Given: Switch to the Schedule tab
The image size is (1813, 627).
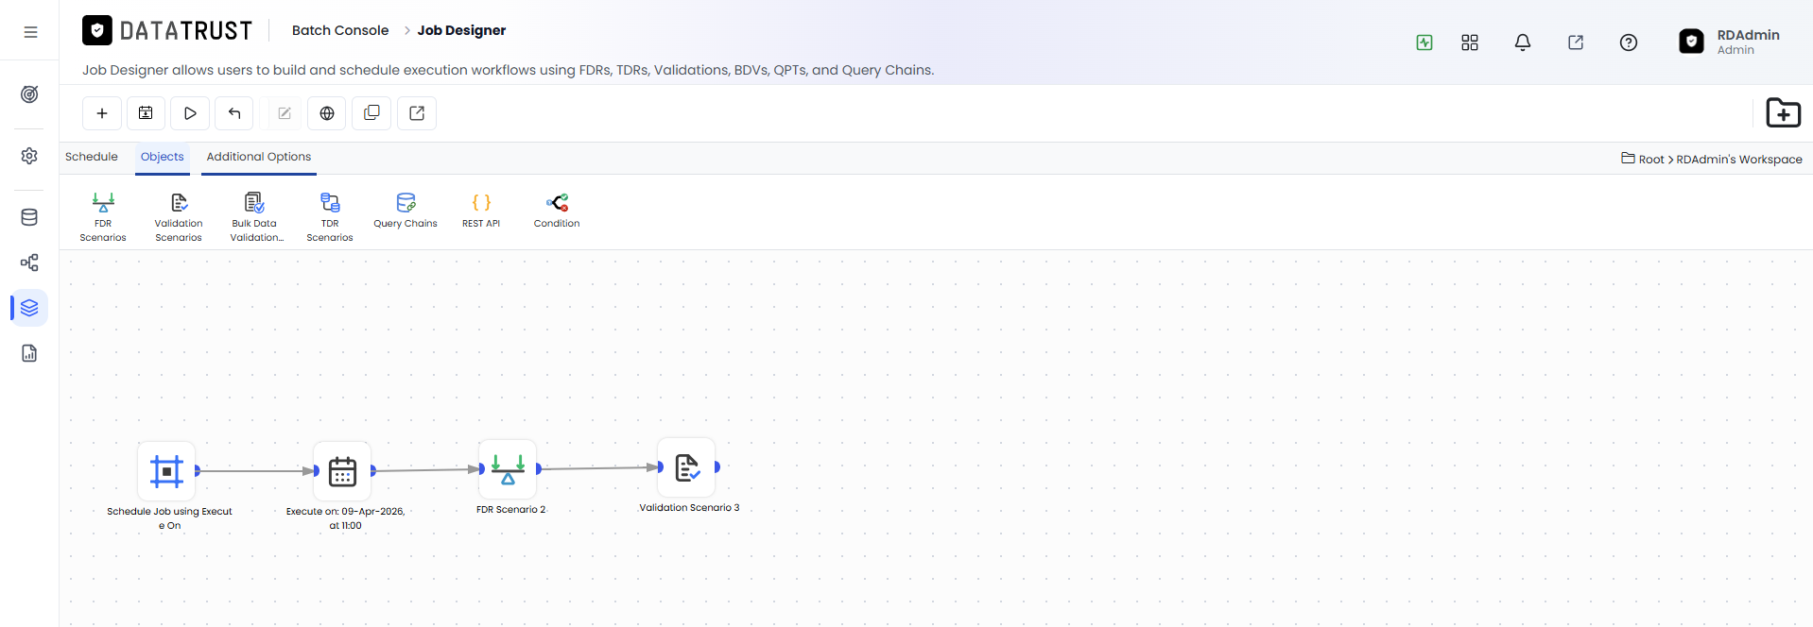Looking at the screenshot, I should tap(92, 157).
